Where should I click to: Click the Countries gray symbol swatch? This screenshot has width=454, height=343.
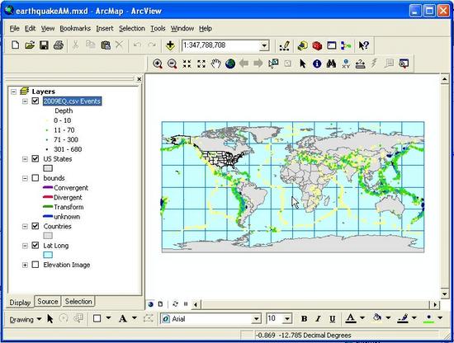[48, 236]
